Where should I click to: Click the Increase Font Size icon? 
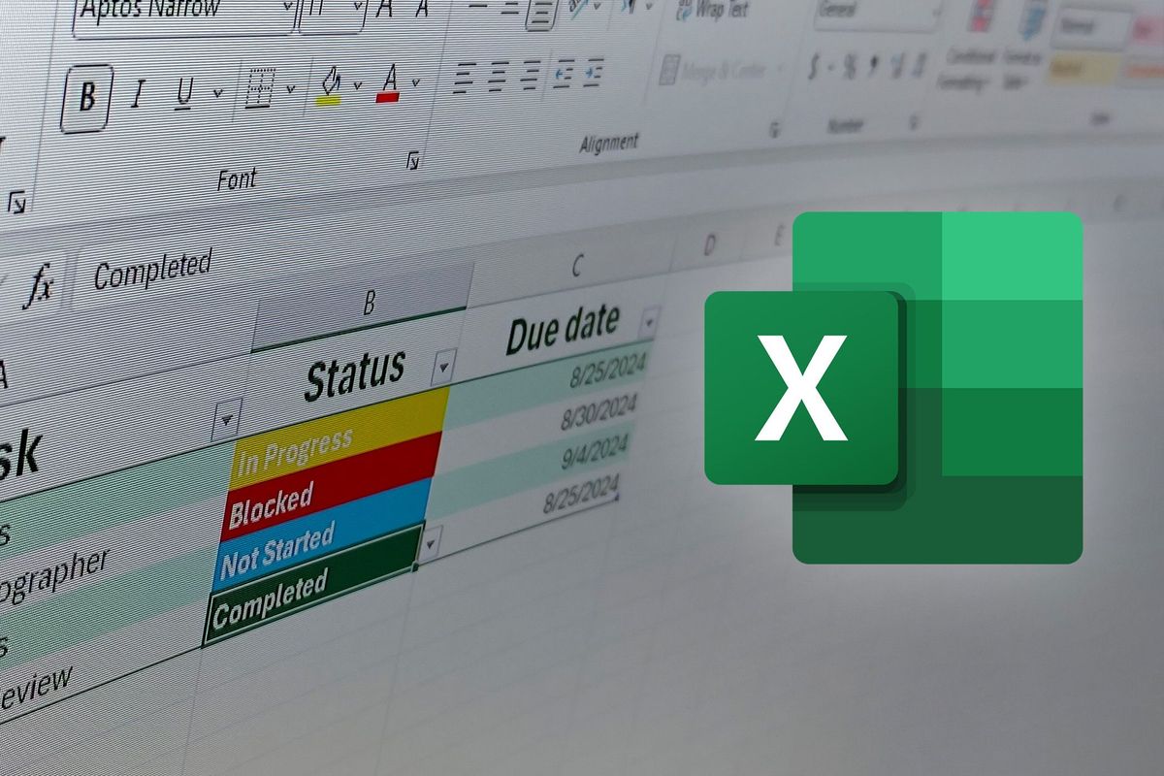[383, 10]
